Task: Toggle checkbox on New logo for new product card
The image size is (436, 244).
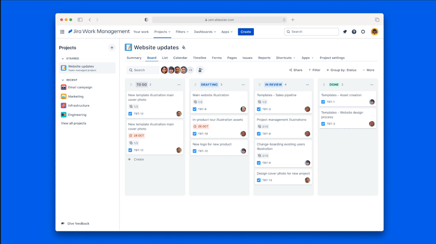Action: (x=195, y=151)
